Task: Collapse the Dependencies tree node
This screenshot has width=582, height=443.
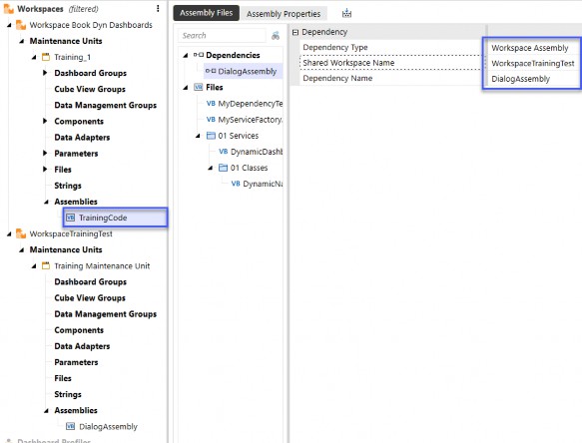Action: click(x=186, y=55)
